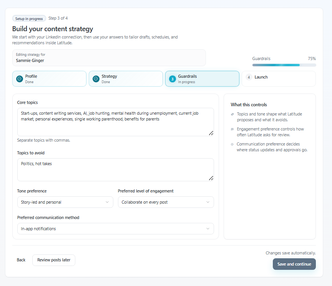Open the Tone preference dropdown
The height and width of the screenshot is (286, 332).
pyautogui.click(x=65, y=202)
